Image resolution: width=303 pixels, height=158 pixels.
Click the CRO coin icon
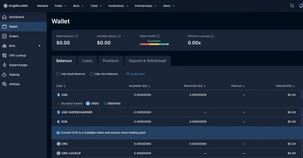point(58,144)
